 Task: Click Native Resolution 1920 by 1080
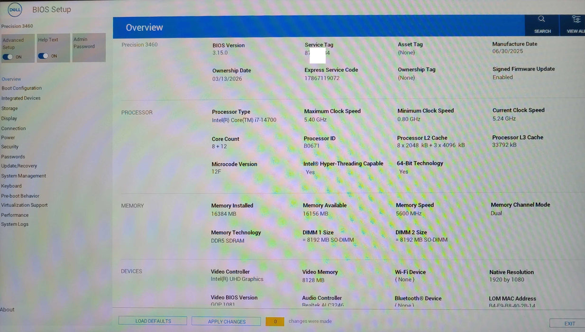click(506, 280)
